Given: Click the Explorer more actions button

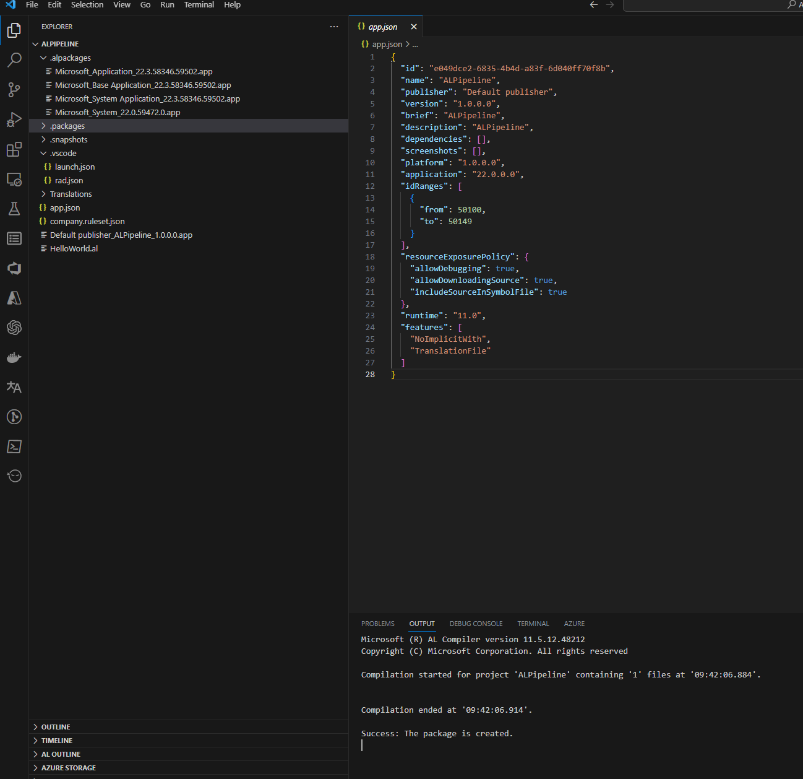Looking at the screenshot, I should coord(334,27).
